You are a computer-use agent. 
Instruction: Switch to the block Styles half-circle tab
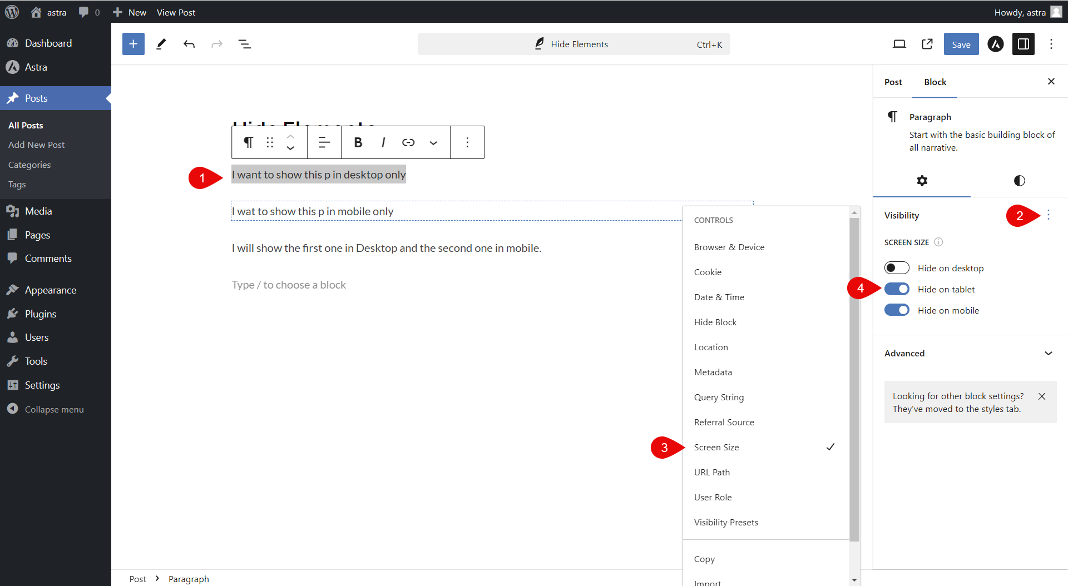point(1019,181)
